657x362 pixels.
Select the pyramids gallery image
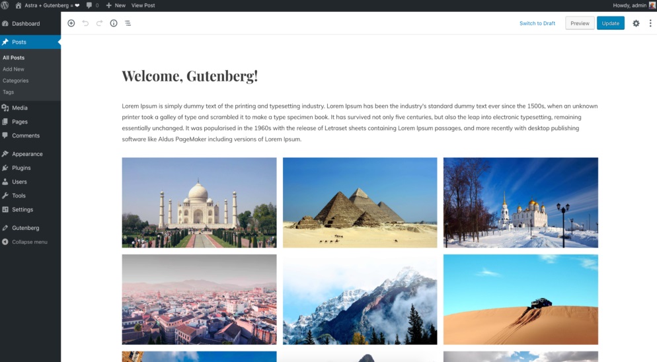click(360, 202)
